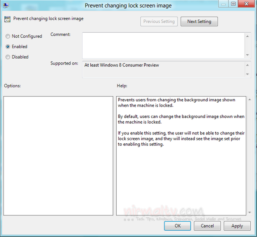Screen dimensions: 257x237
Task: Click the Group Policy window icon in title bar
Action: 6,5
